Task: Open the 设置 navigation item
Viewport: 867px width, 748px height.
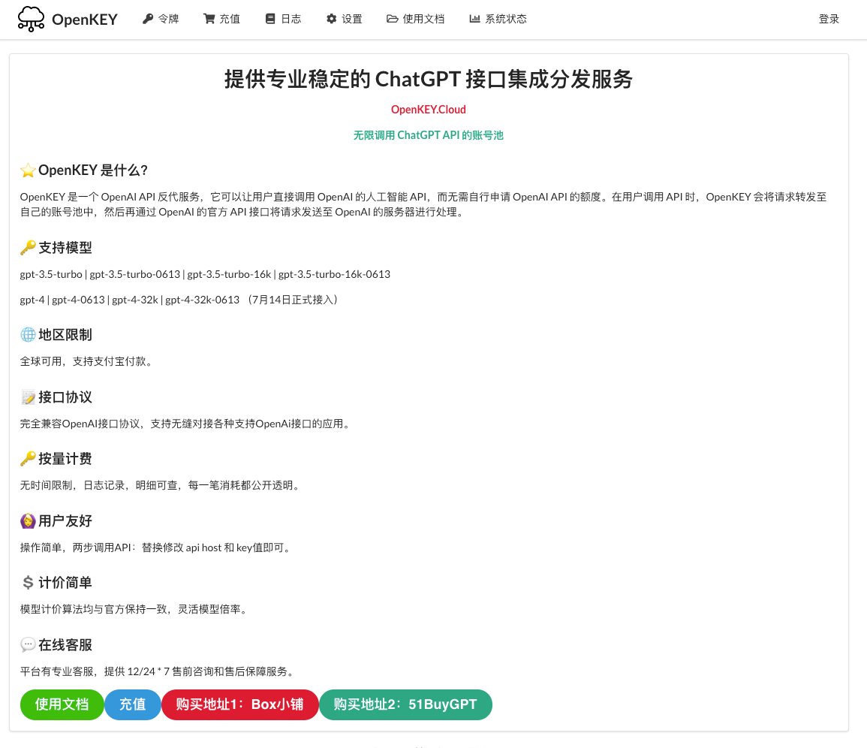Action: click(344, 19)
